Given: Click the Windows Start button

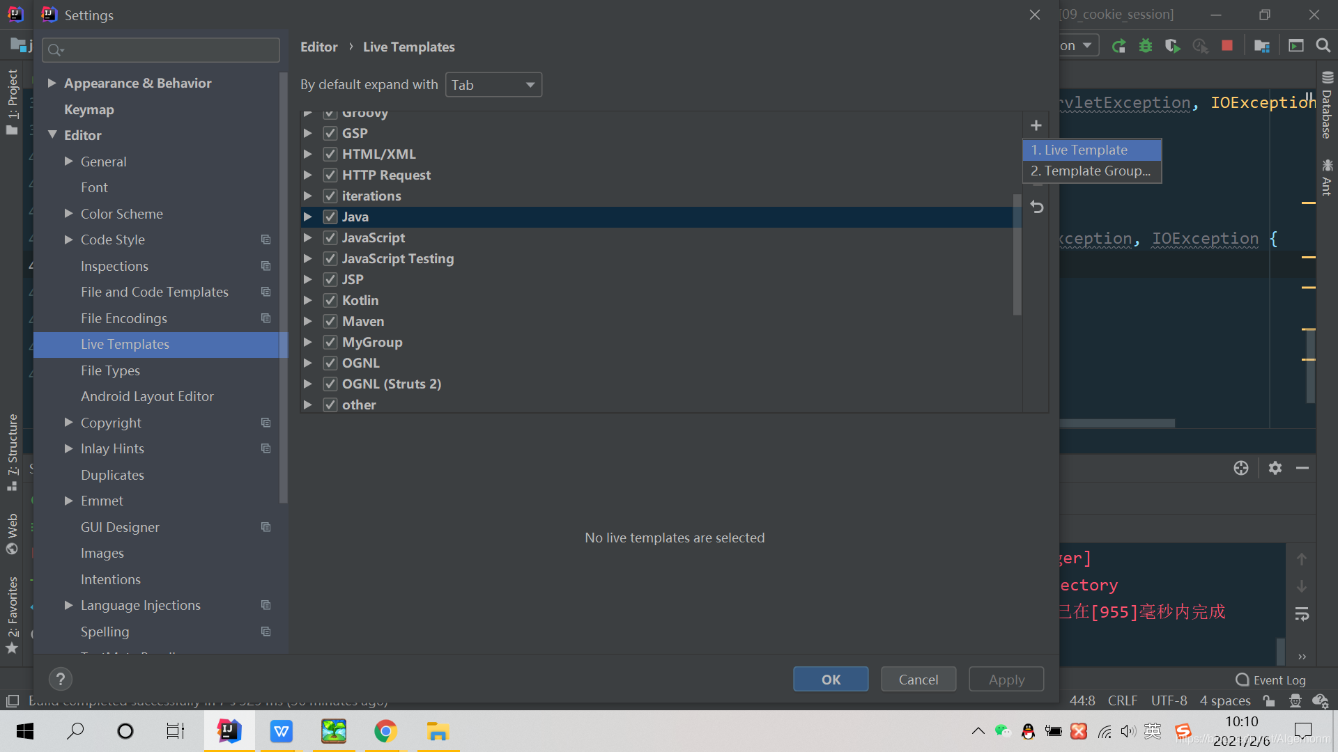Looking at the screenshot, I should pos(25,731).
